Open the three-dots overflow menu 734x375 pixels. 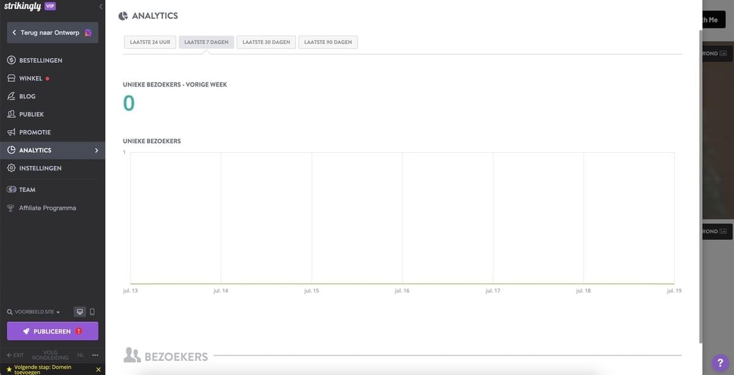(x=95, y=354)
